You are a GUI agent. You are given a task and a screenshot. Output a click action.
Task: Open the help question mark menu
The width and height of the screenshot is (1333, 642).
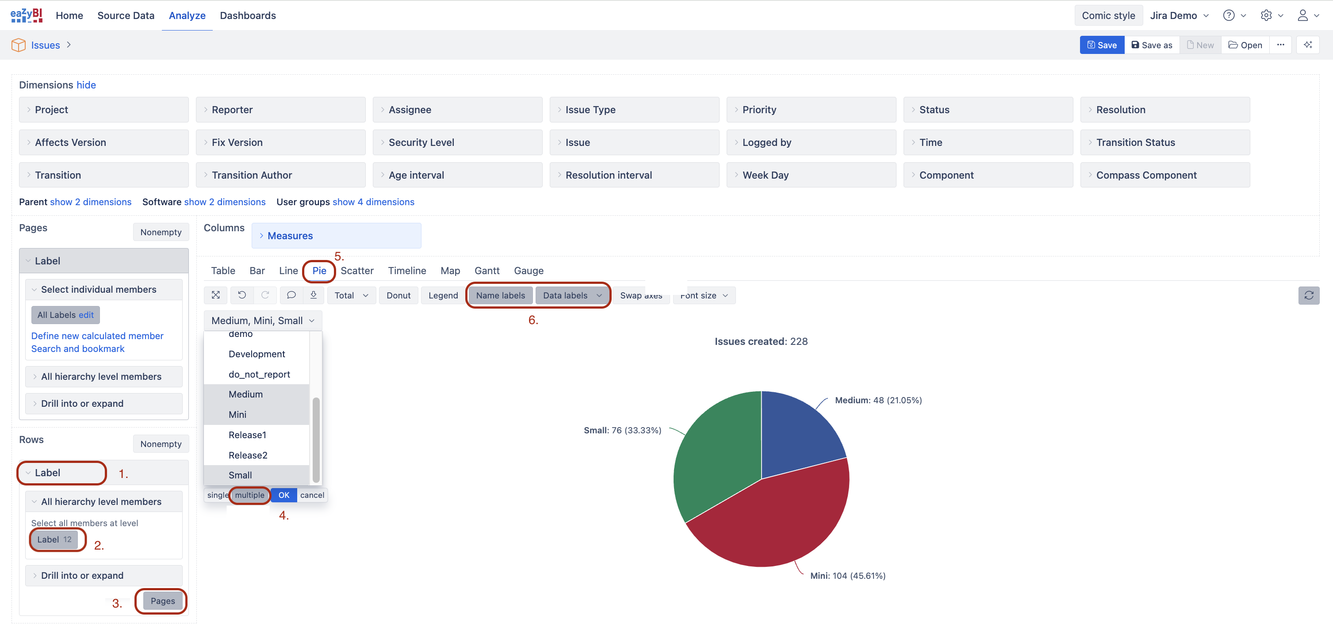[x=1229, y=15]
